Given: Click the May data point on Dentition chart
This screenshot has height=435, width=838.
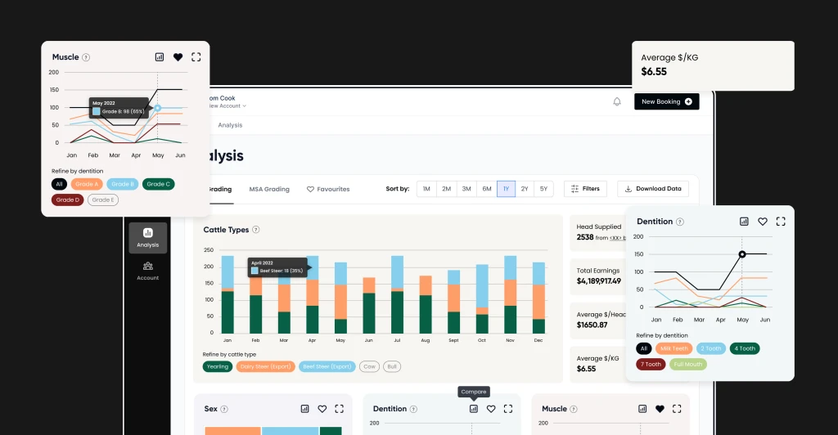Looking at the screenshot, I should (742, 254).
